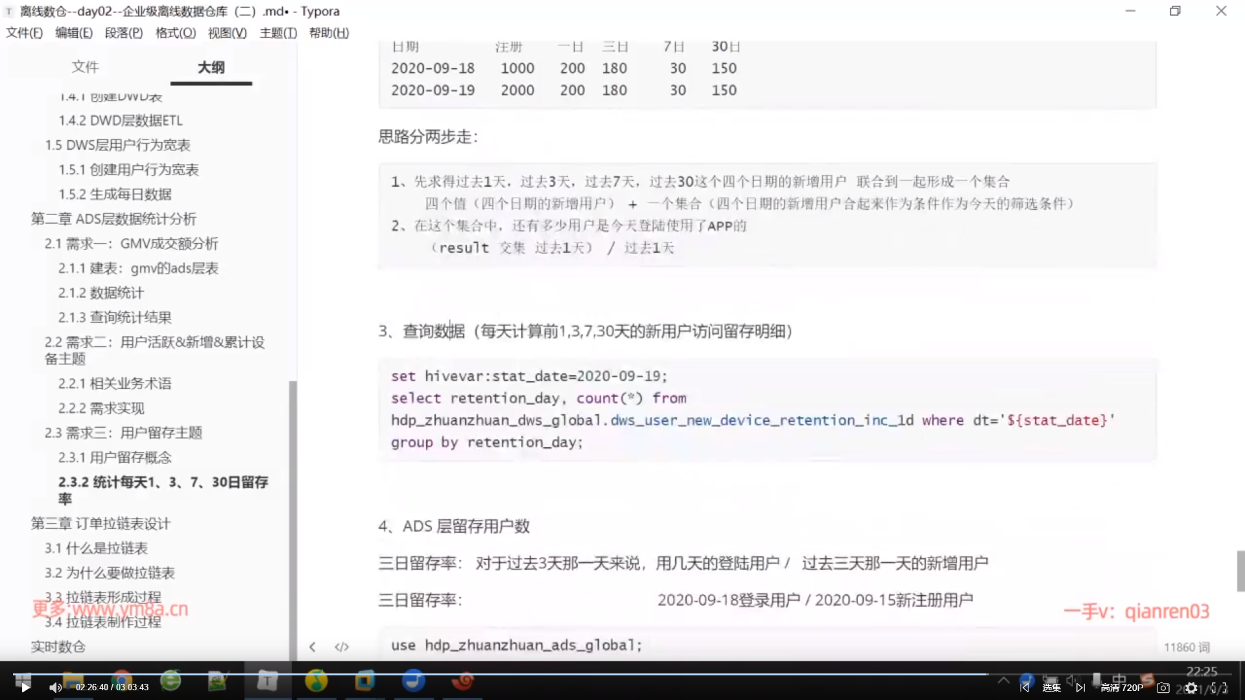Image resolution: width=1245 pixels, height=700 pixels.
Task: Skip to the next episode icon
Action: click(x=1080, y=688)
